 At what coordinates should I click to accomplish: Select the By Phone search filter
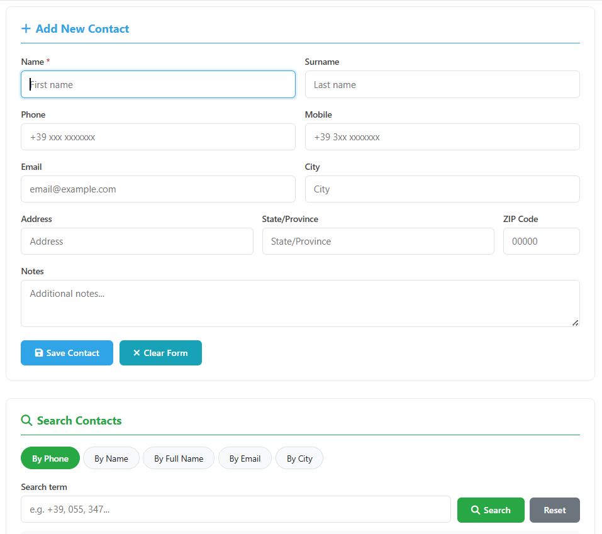pos(50,458)
